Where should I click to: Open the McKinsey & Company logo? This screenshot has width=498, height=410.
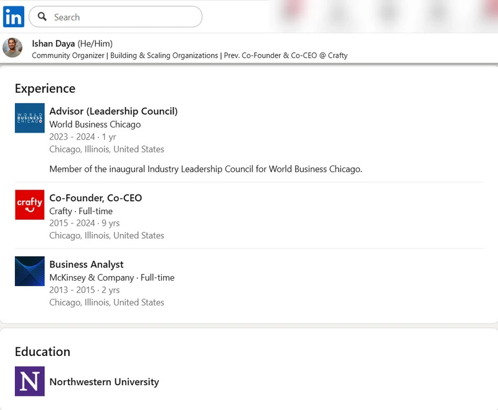(x=30, y=271)
